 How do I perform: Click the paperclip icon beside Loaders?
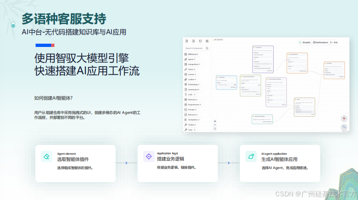click(186, 79)
